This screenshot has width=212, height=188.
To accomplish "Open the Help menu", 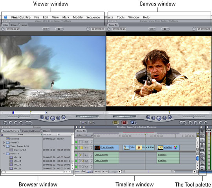I will (146, 17).
